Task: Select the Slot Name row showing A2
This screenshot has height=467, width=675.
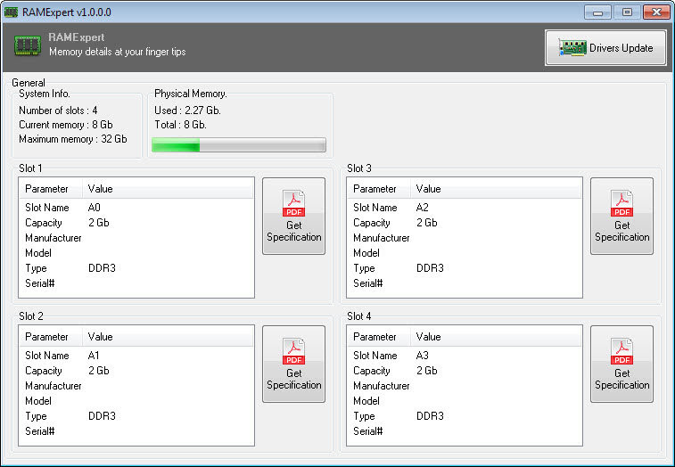Action: tap(464, 208)
